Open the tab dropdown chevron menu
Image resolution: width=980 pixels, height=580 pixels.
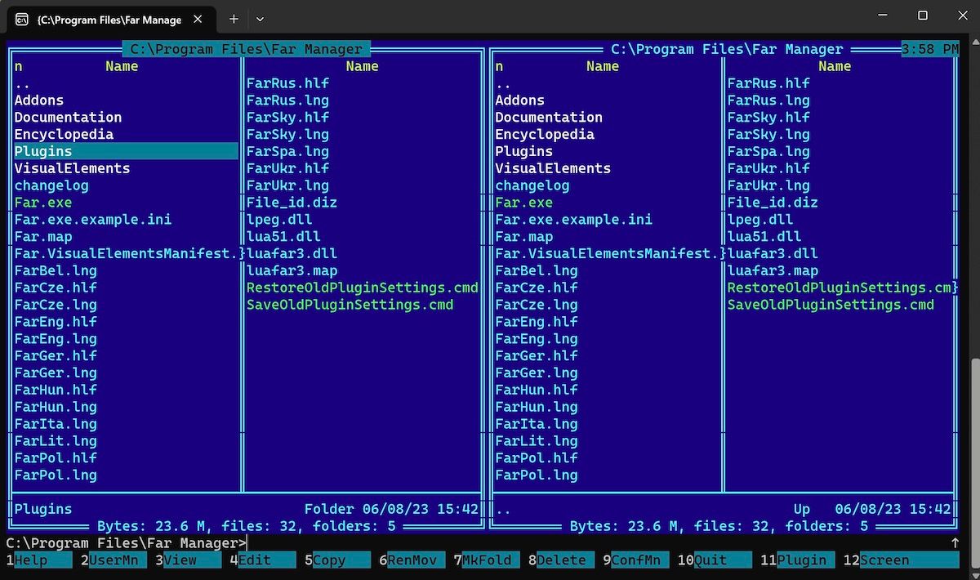click(260, 19)
